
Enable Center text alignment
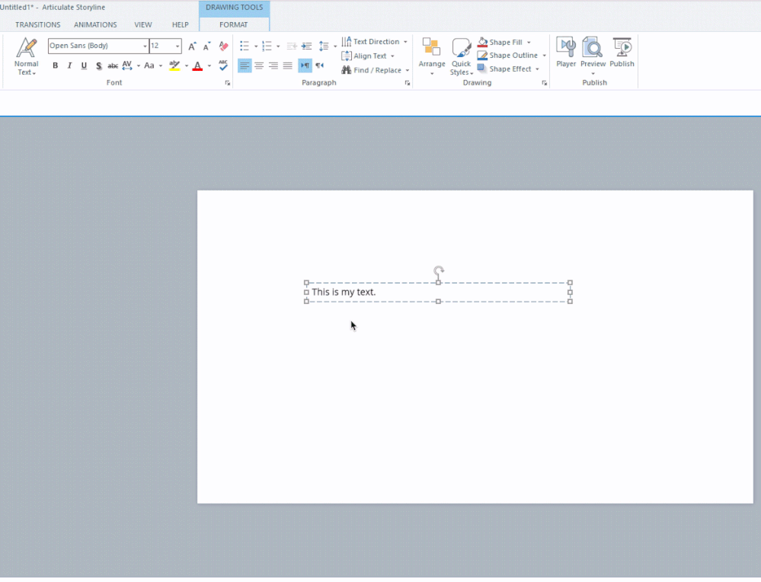[259, 66]
